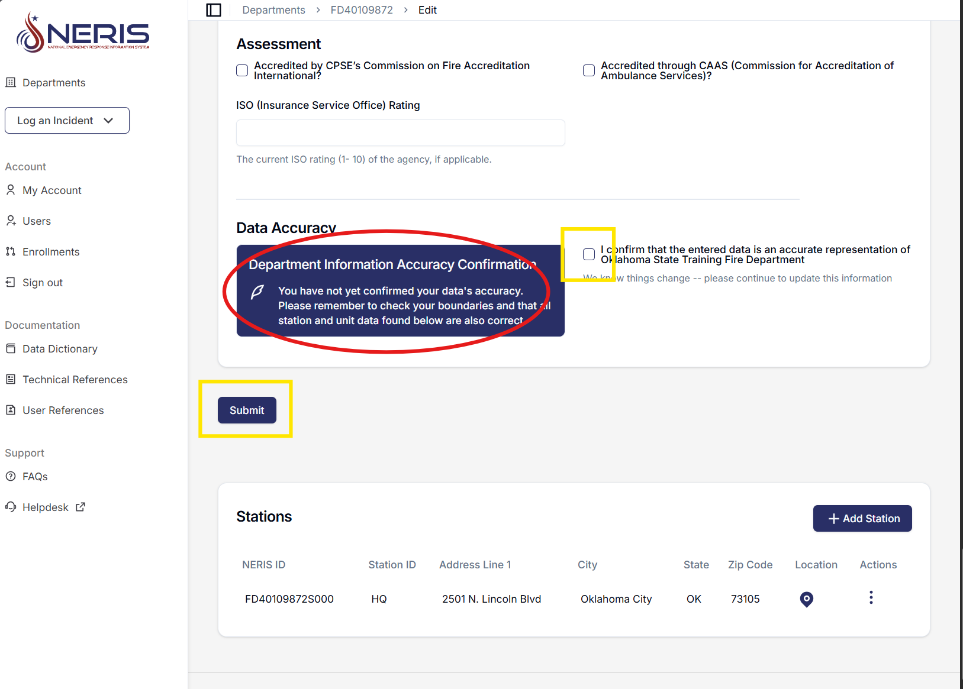
Task: Go to Departments in the breadcrumb
Action: tap(273, 10)
